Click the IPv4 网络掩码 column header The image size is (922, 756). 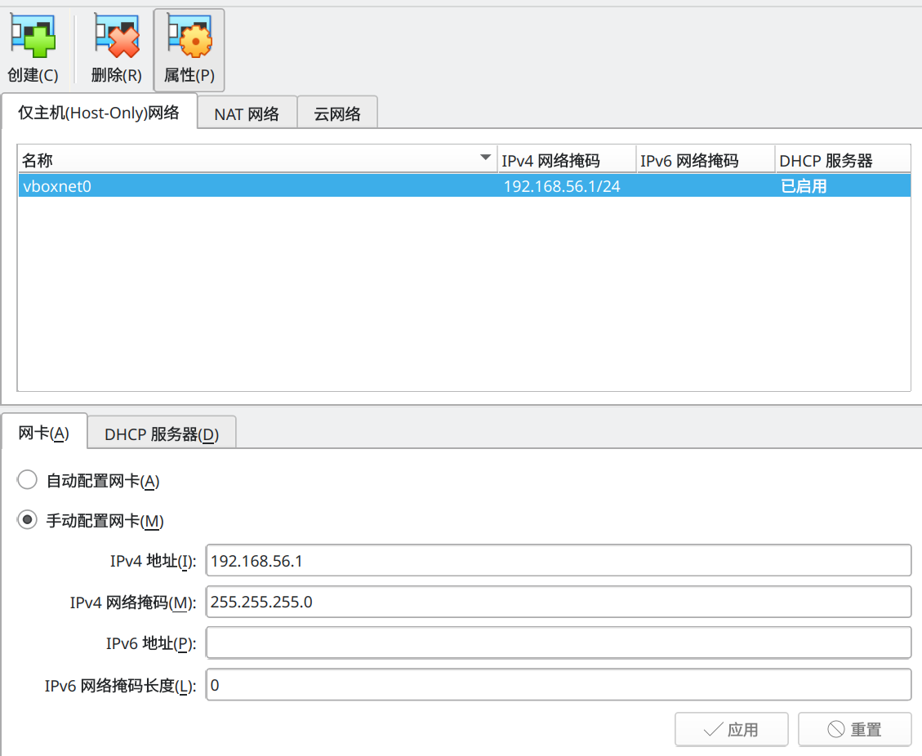pyautogui.click(x=567, y=160)
